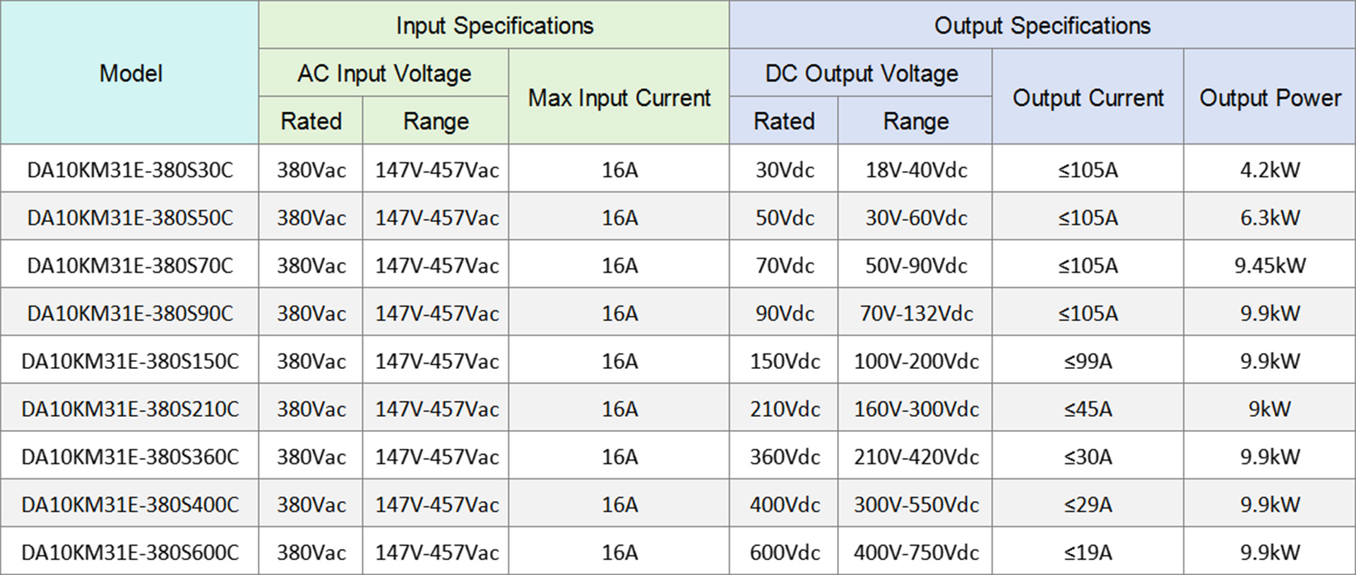Screen dimensions: 1356x575
Task: Select the 9kW output power cell
Action: click(1270, 409)
